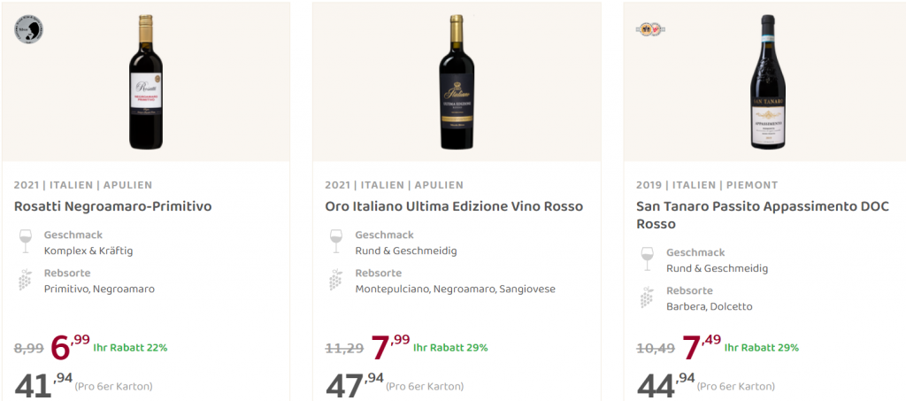Click grape icon beside Montepulciano, Negroamaro, Sangiovese

(335, 280)
